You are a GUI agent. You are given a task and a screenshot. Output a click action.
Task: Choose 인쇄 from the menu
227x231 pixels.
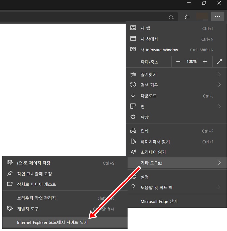[176, 131]
